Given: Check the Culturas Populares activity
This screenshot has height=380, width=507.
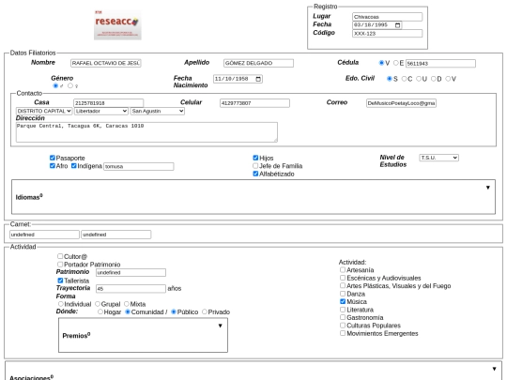Looking at the screenshot, I should [343, 326].
